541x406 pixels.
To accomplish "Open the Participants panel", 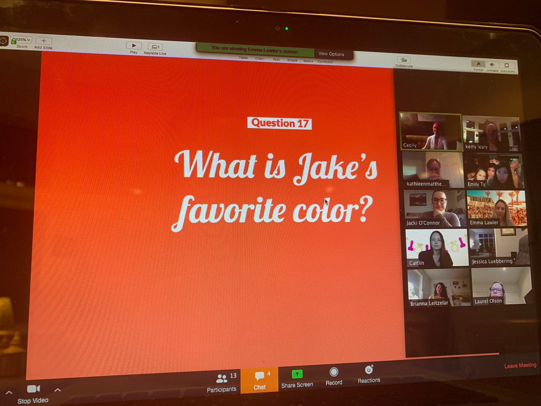I will click(222, 382).
